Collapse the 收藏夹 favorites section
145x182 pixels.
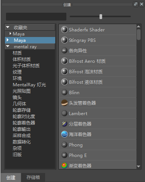pos(8,27)
